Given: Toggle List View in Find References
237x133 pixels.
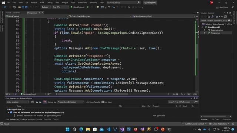Looking at the screenshot, I should pyautogui.click(x=107, y=102).
